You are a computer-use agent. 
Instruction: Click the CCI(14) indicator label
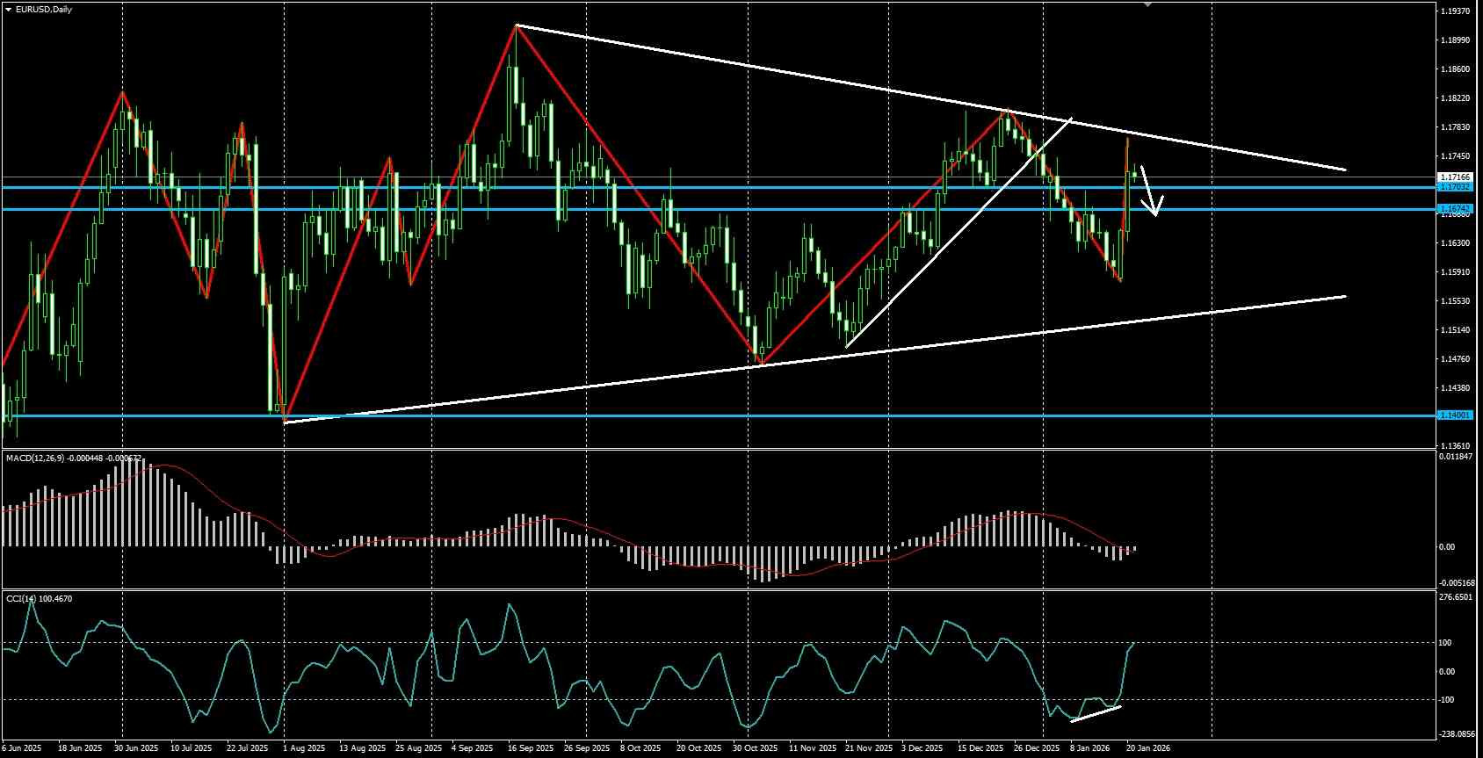tap(21, 599)
